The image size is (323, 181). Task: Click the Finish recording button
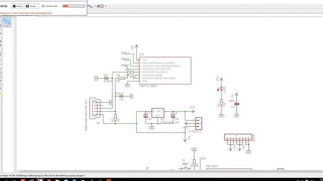(17, 6)
